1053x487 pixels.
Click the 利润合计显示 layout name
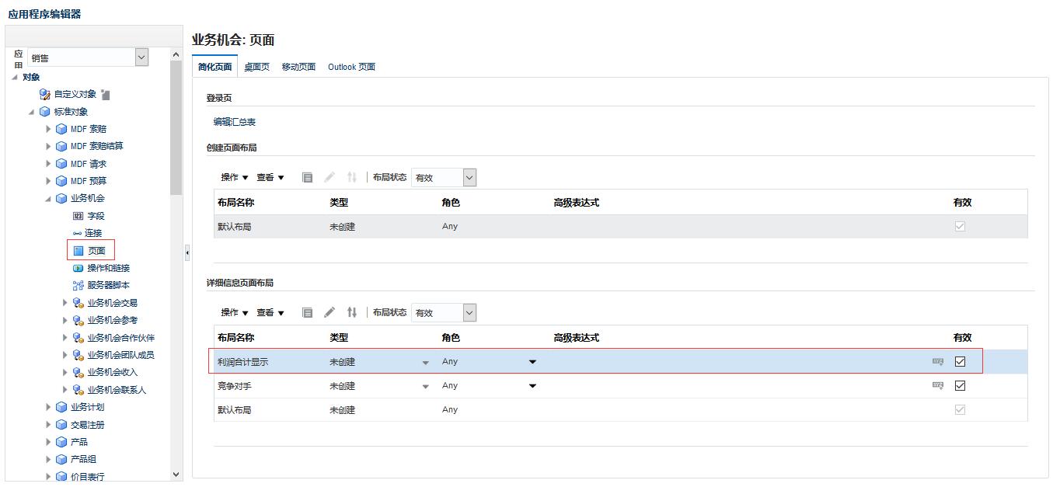tap(243, 362)
